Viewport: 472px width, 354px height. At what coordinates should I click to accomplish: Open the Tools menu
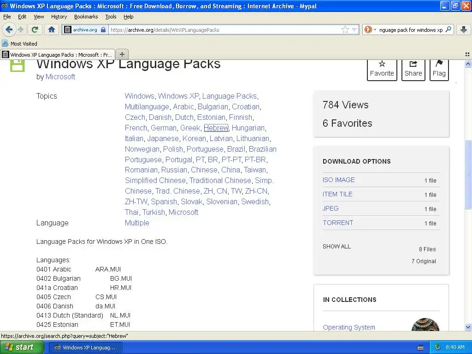(x=111, y=17)
